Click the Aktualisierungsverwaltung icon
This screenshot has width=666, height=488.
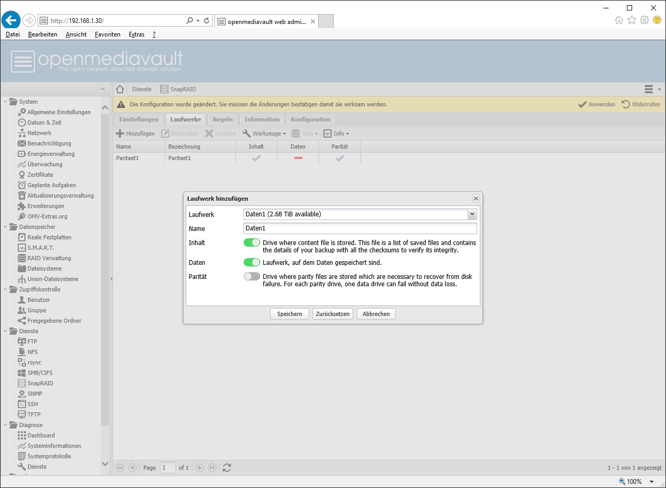(x=22, y=196)
